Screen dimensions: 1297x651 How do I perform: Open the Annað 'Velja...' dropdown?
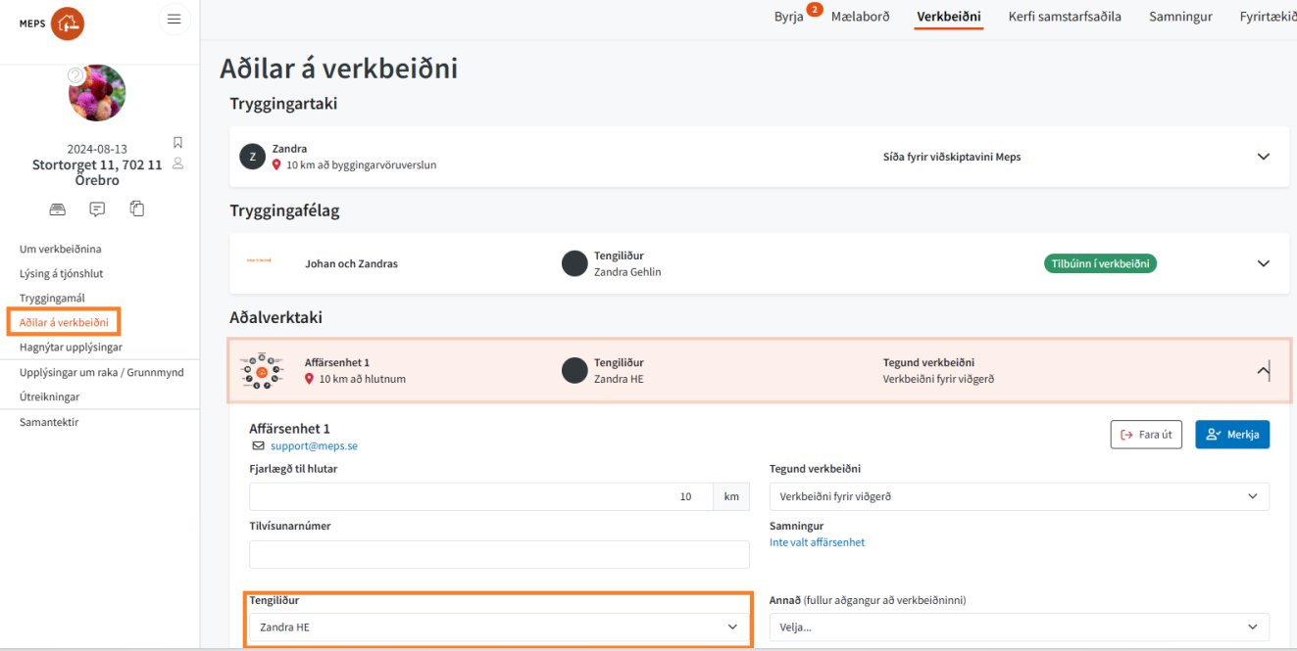pos(1020,627)
